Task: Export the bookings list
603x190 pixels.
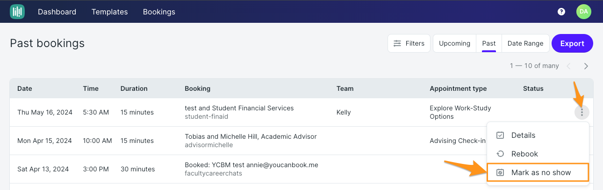Action: point(572,43)
